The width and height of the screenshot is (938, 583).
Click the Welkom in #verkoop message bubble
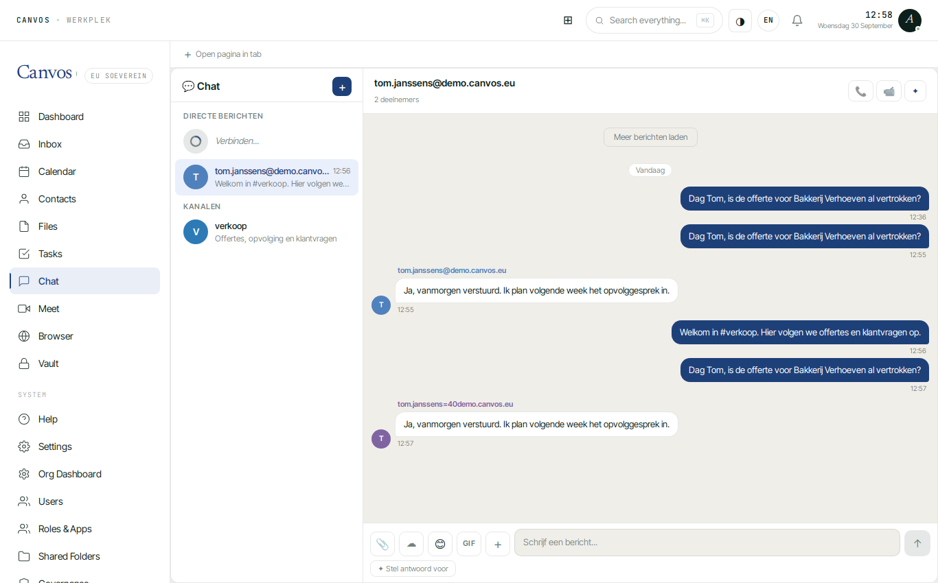point(800,332)
